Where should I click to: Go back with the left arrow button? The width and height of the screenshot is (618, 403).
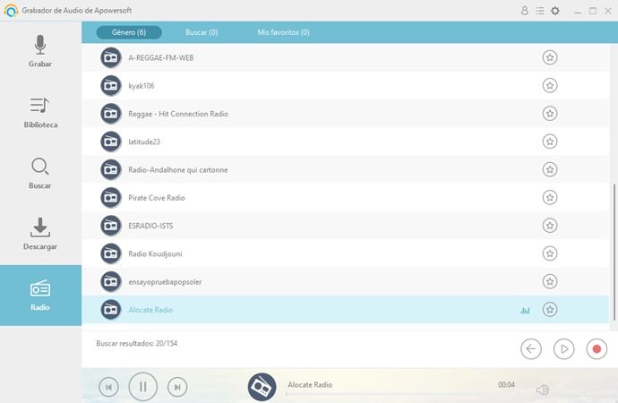pyautogui.click(x=531, y=348)
